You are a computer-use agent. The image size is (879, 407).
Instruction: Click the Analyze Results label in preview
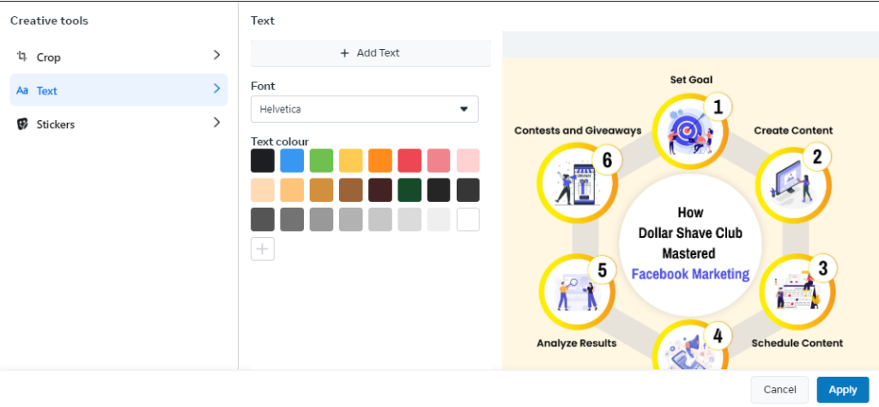point(577,343)
